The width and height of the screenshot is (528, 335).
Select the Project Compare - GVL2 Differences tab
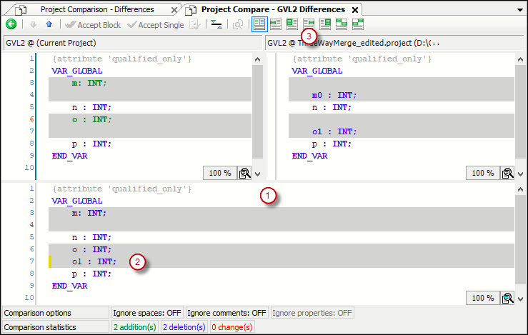point(272,9)
